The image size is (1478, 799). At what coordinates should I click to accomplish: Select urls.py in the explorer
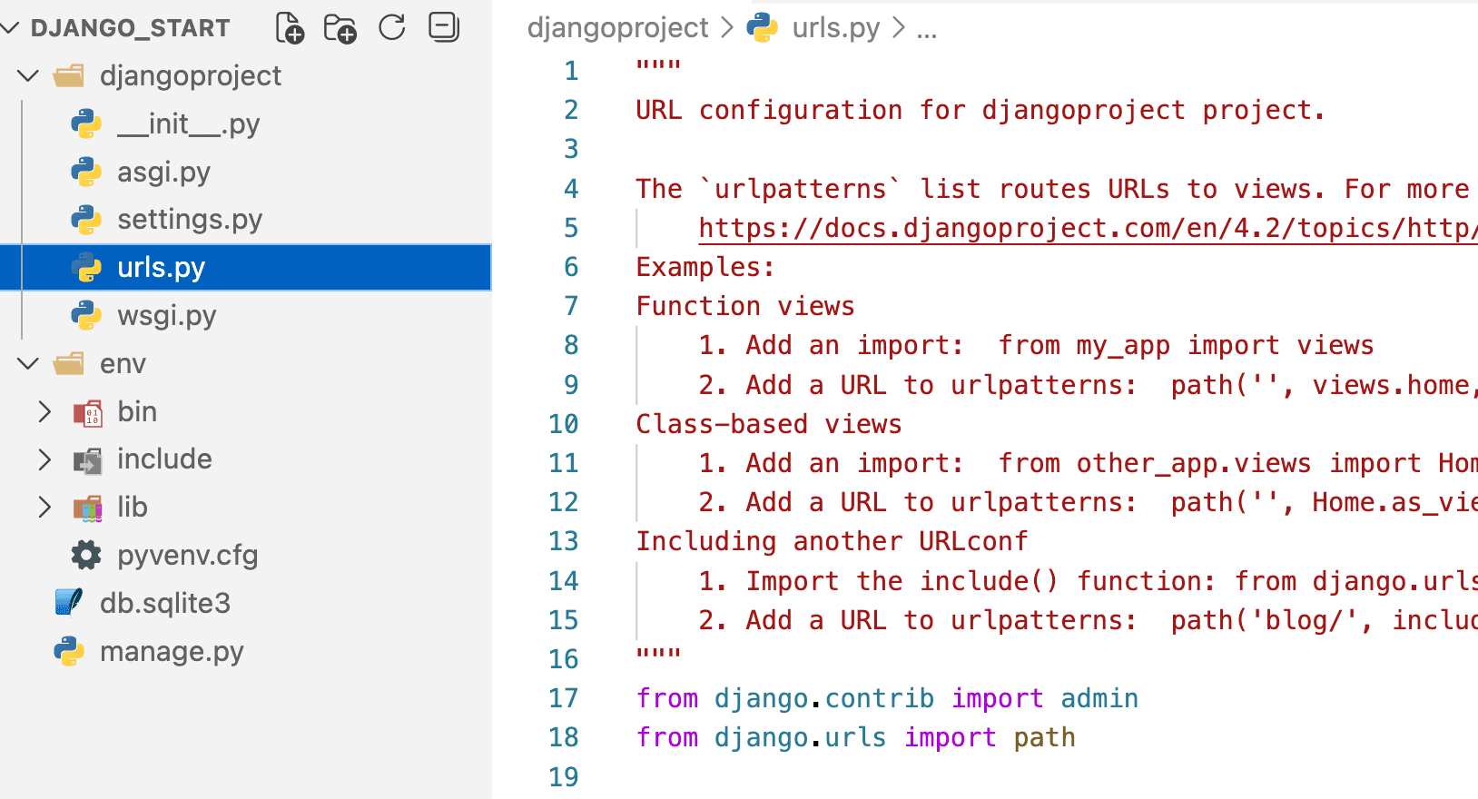click(246, 268)
